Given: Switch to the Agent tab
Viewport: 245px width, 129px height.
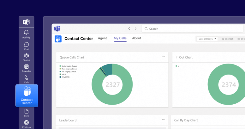Looking at the screenshot, I should click(x=102, y=38).
